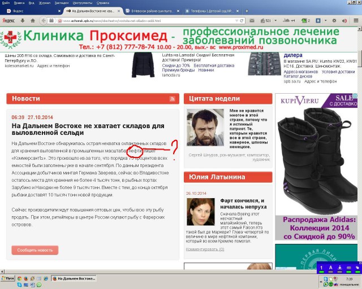Click the studded tire ad thumbnail
This screenshot has height=289, width=362.
click(264, 64)
